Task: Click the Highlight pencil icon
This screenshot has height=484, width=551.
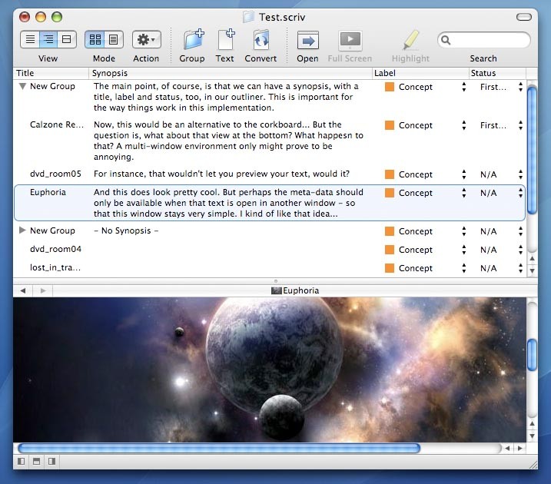Action: coord(410,40)
